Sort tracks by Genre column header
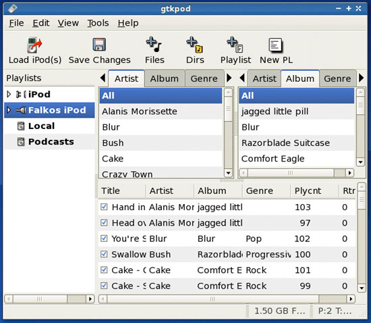The height and width of the screenshot is (323, 371). pos(266,191)
